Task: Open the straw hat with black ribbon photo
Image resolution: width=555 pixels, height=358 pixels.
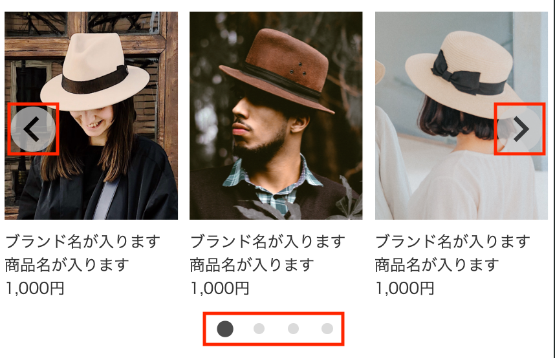Action: [x=462, y=116]
